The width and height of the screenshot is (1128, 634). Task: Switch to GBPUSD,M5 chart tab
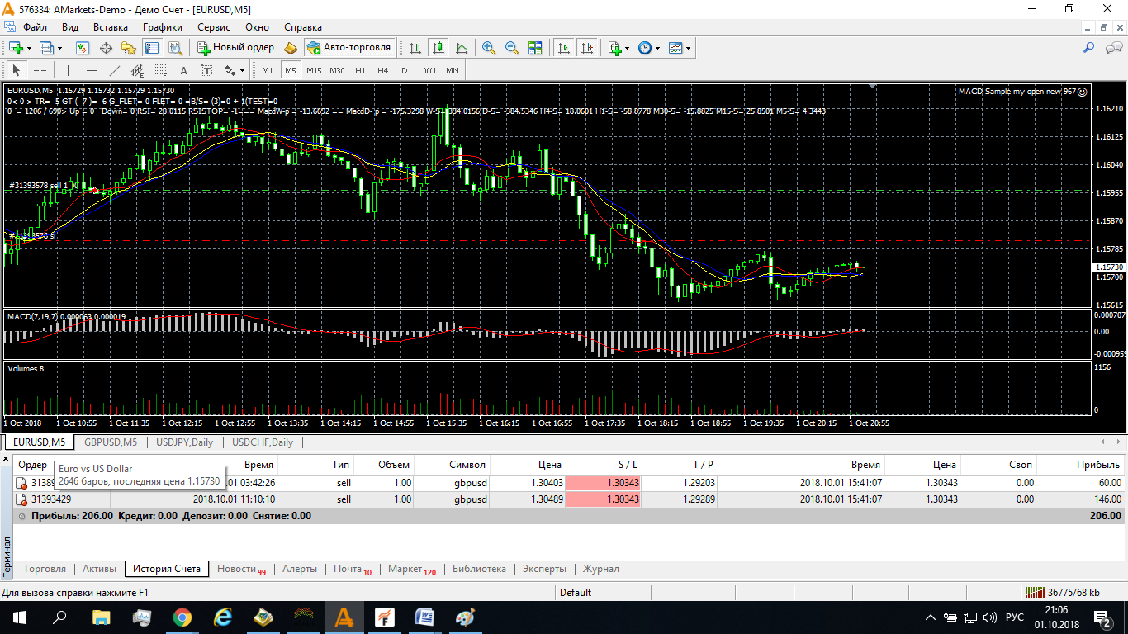pyautogui.click(x=111, y=442)
